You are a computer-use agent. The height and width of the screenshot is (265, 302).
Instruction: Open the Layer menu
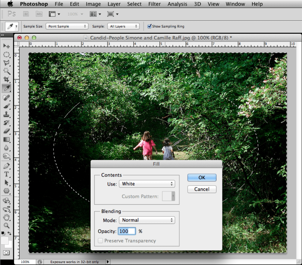(x=114, y=4)
